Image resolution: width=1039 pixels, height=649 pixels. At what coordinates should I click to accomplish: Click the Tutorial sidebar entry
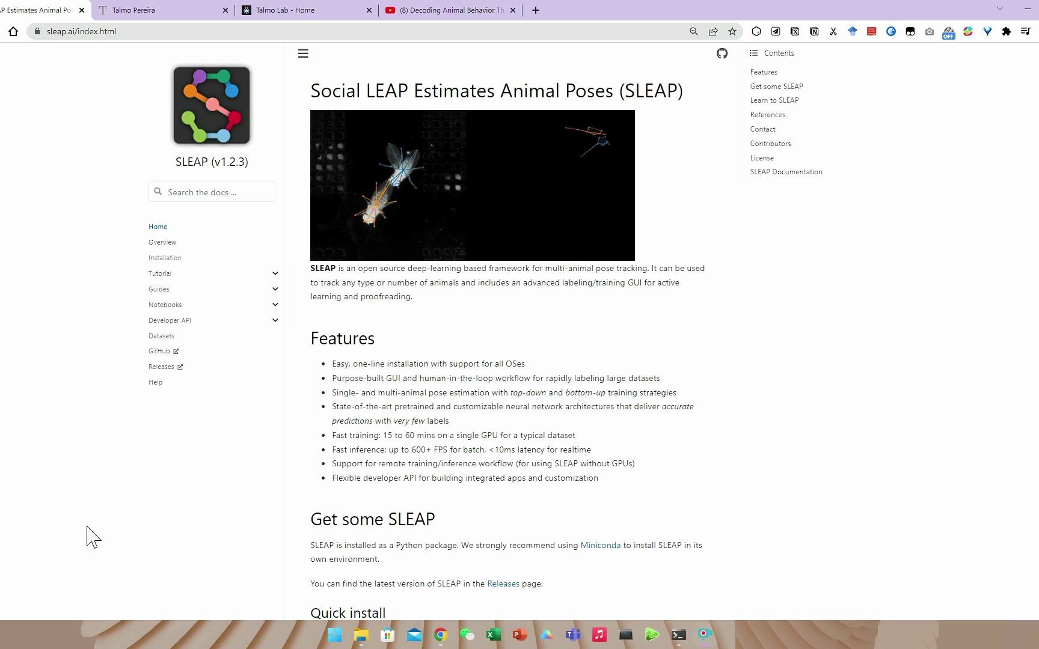tap(160, 273)
